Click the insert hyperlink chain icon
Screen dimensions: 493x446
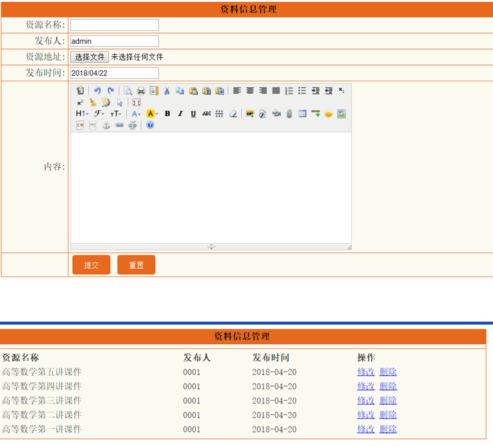pos(119,125)
